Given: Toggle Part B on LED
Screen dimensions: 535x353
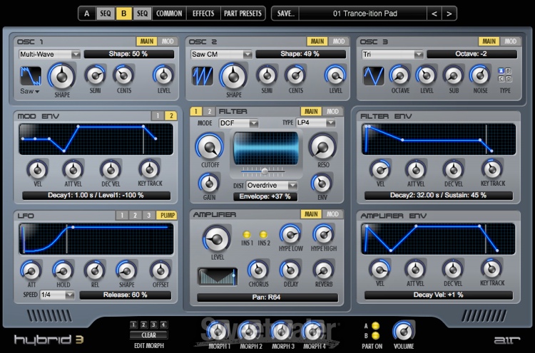Looking at the screenshot, I should 376,336.
